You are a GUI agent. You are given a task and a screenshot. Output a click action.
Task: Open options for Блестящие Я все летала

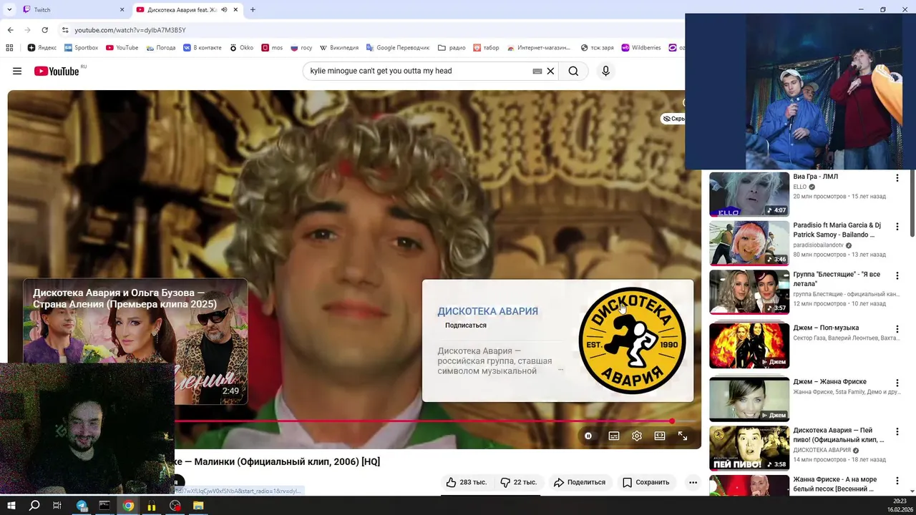click(897, 276)
